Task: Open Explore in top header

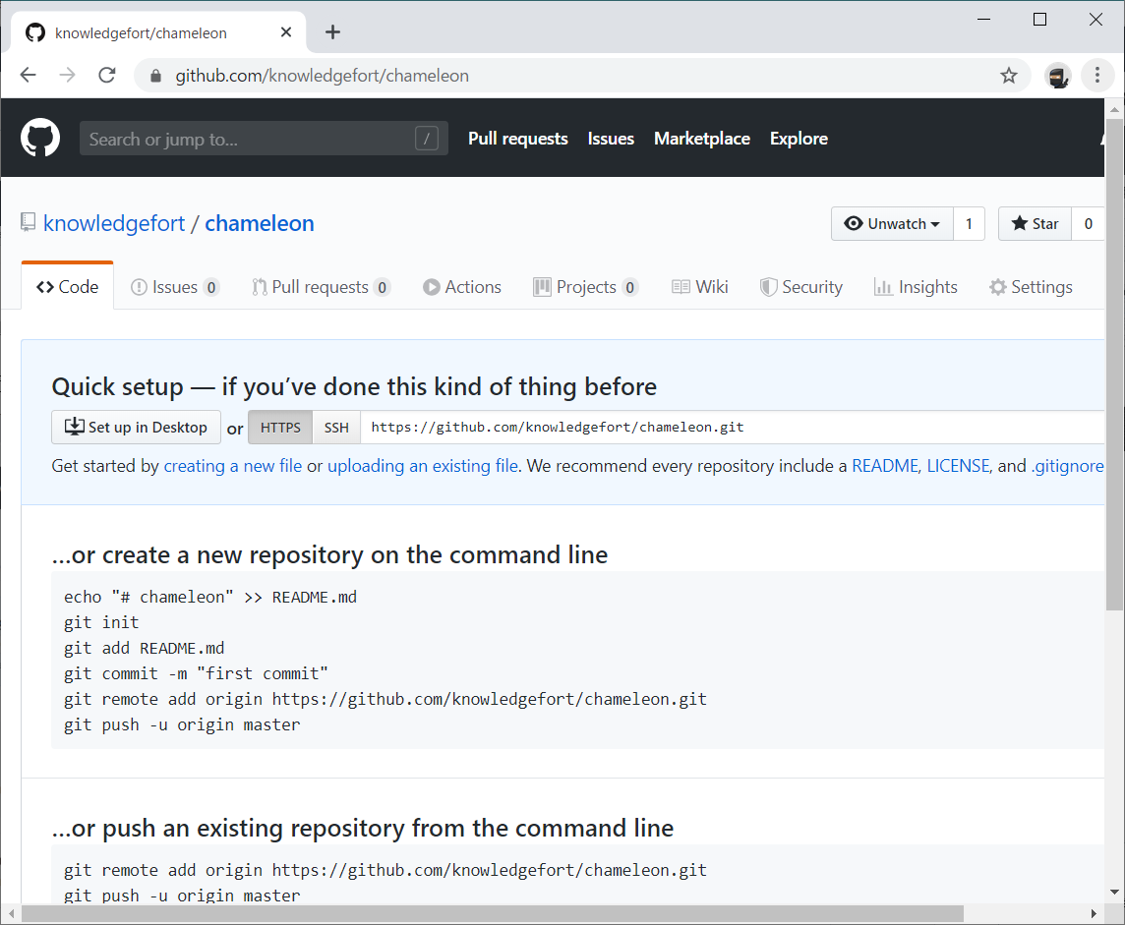Action: pos(799,139)
